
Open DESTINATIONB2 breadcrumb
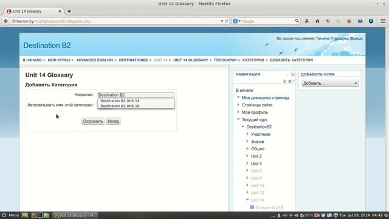pyautogui.click(x=133, y=60)
